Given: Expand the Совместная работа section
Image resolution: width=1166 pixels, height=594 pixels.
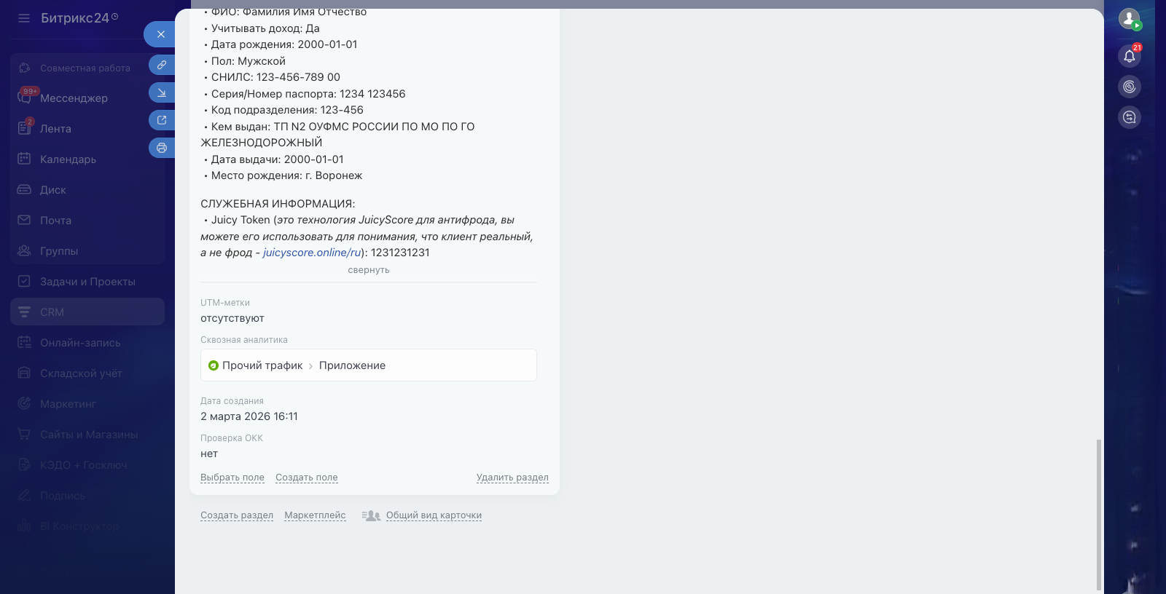Looking at the screenshot, I should pos(85,68).
